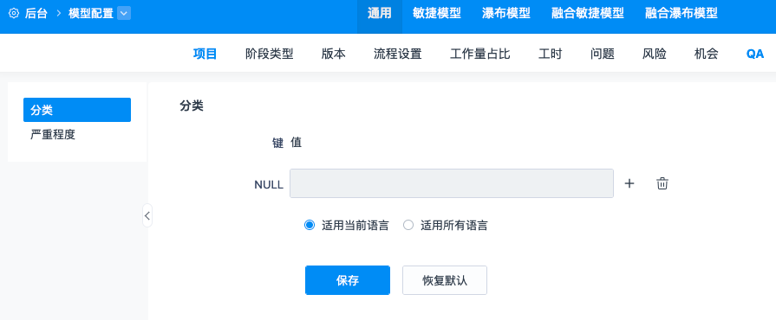
Task: Open the 工作量占比 menu item
Action: point(479,54)
